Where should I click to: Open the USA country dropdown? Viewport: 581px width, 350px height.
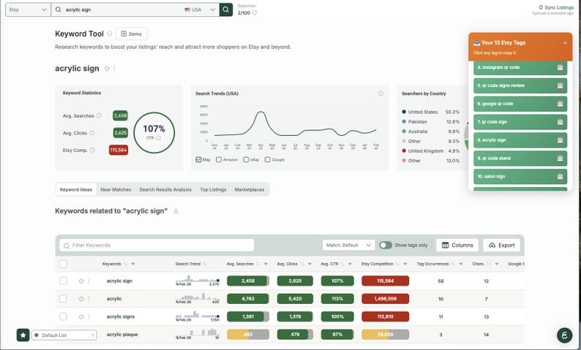pos(200,9)
